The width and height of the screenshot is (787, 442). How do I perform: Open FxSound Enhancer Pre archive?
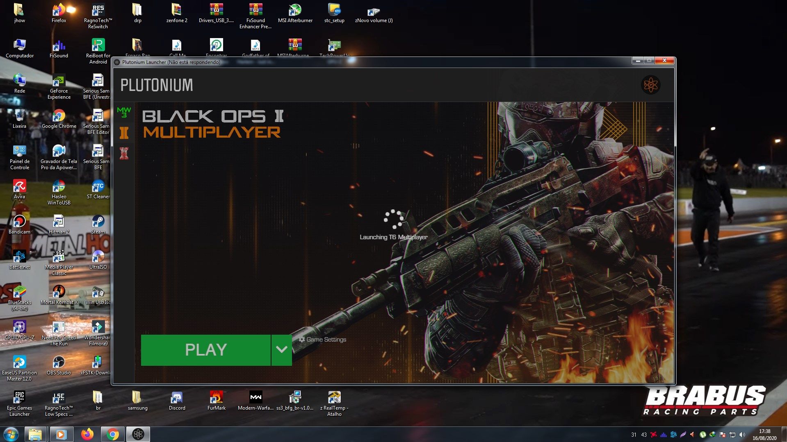255,16
